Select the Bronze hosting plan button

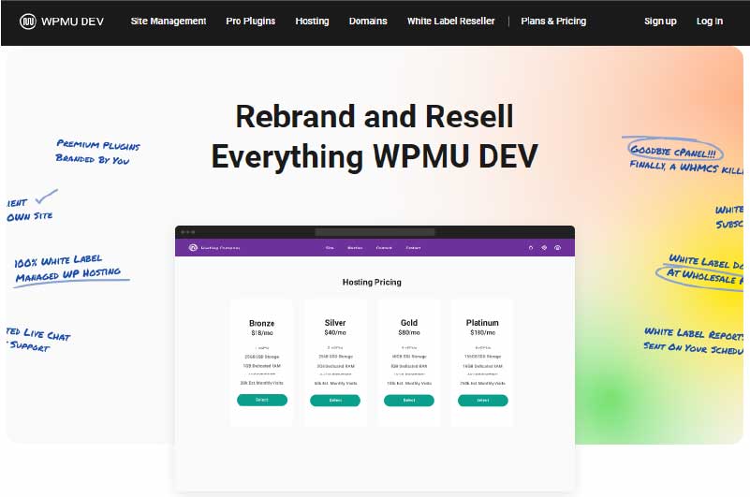(262, 400)
